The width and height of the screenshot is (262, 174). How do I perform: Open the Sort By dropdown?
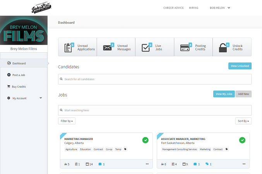tap(243, 121)
